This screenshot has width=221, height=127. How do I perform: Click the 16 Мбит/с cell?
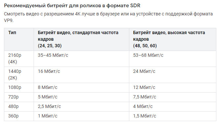coord(49,71)
